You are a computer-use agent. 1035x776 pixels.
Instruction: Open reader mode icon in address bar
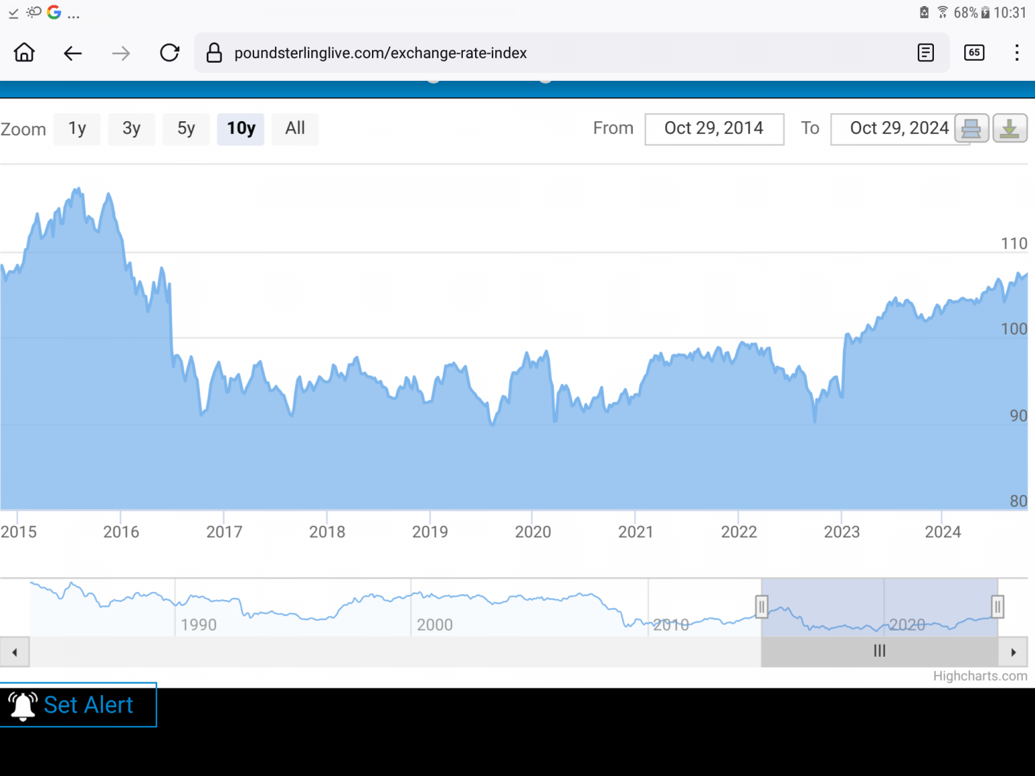926,53
